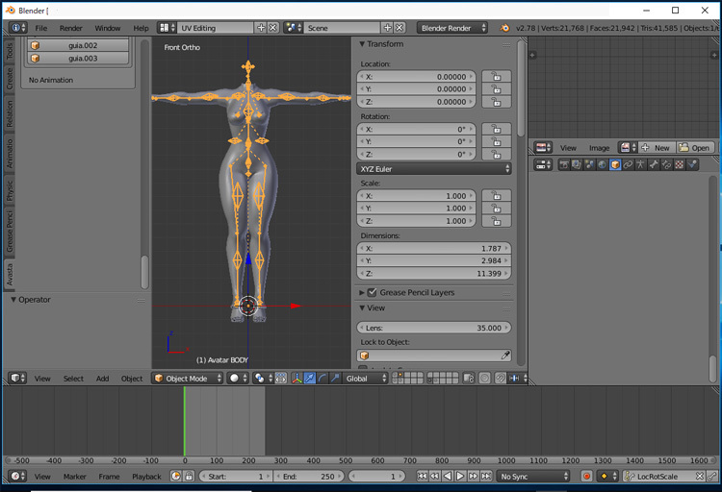Open the Playback menu in timeline
The image size is (722, 492).
coord(146,477)
